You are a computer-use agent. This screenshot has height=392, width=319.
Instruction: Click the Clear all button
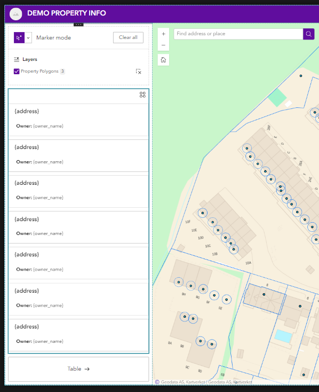point(128,37)
